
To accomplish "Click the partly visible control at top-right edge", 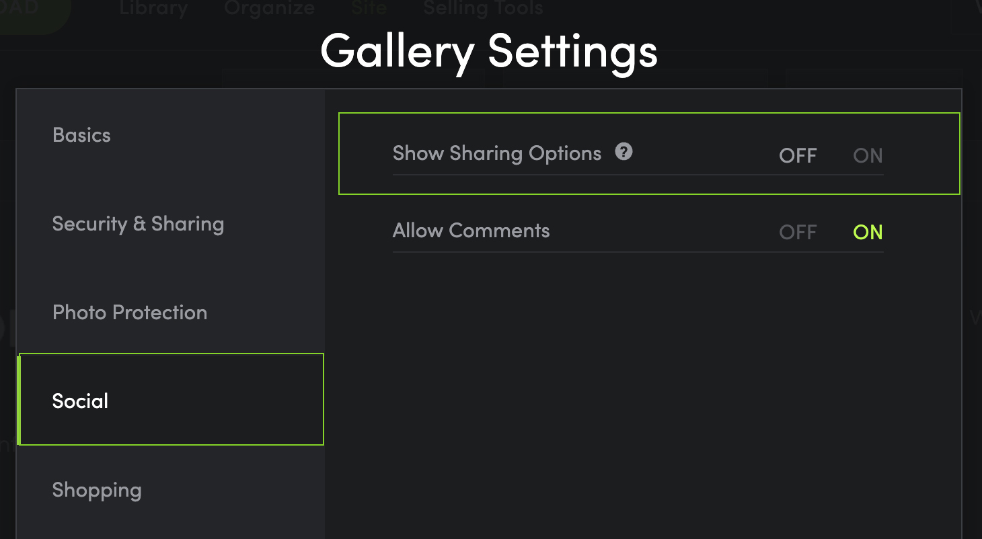I will pos(967,15).
